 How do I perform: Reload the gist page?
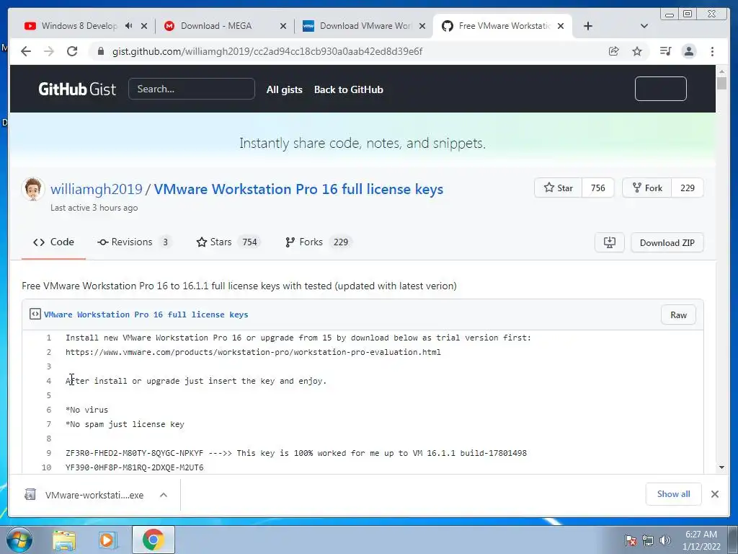(72, 51)
